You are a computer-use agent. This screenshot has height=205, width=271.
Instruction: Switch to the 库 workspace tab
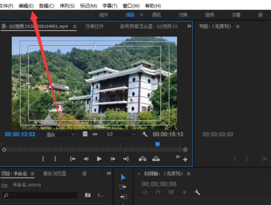(260, 15)
